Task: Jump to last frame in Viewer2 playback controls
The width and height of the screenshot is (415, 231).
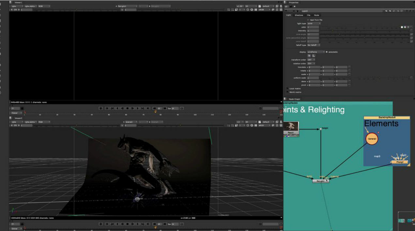Action: click(147, 224)
